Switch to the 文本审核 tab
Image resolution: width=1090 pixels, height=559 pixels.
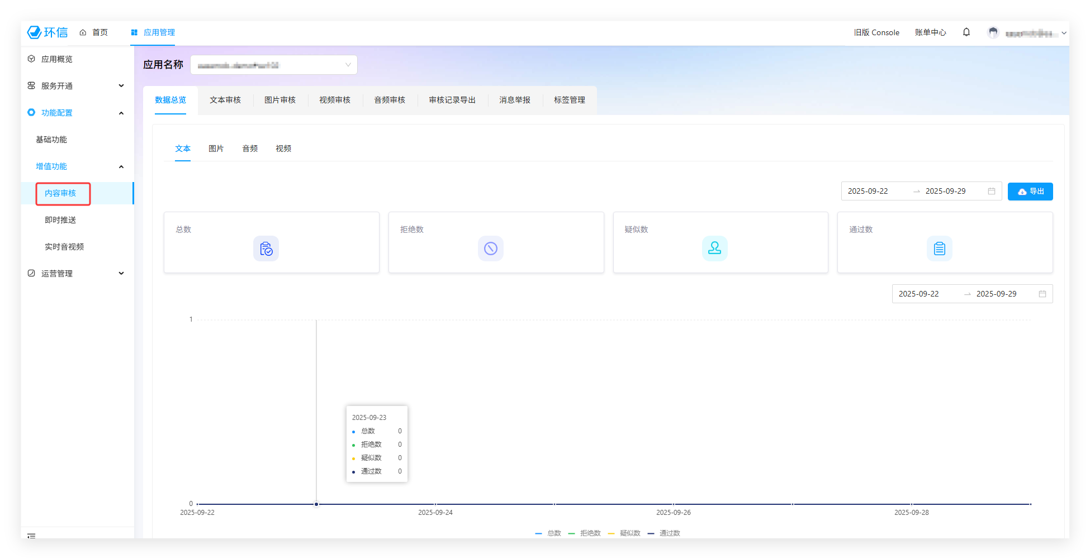[225, 100]
